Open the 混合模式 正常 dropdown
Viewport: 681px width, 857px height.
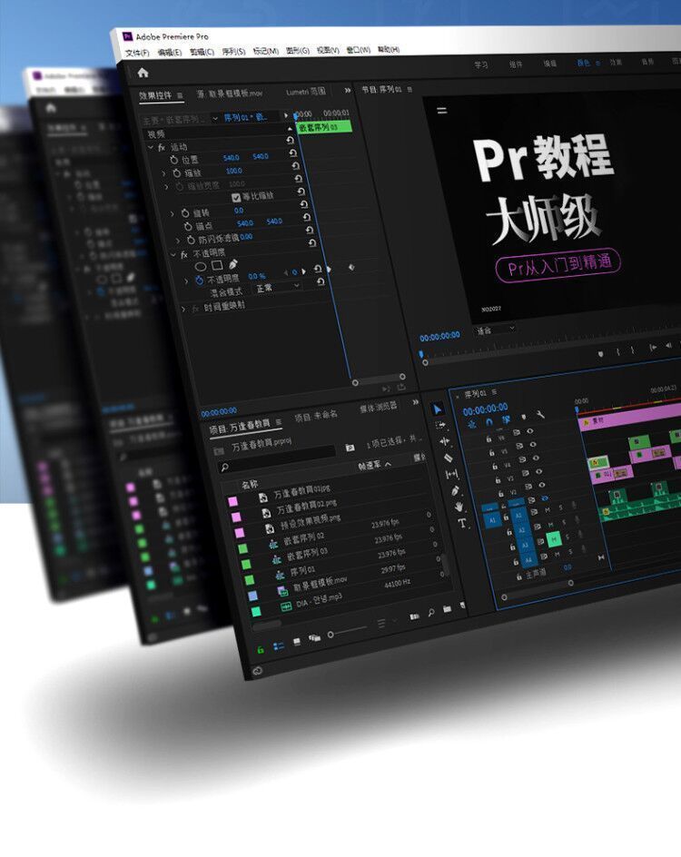(x=279, y=287)
